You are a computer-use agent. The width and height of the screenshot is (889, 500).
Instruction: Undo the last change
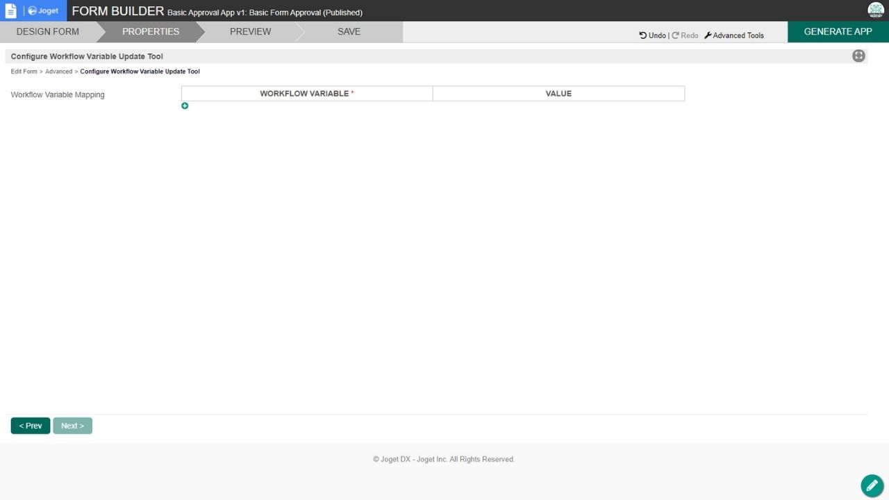(652, 35)
